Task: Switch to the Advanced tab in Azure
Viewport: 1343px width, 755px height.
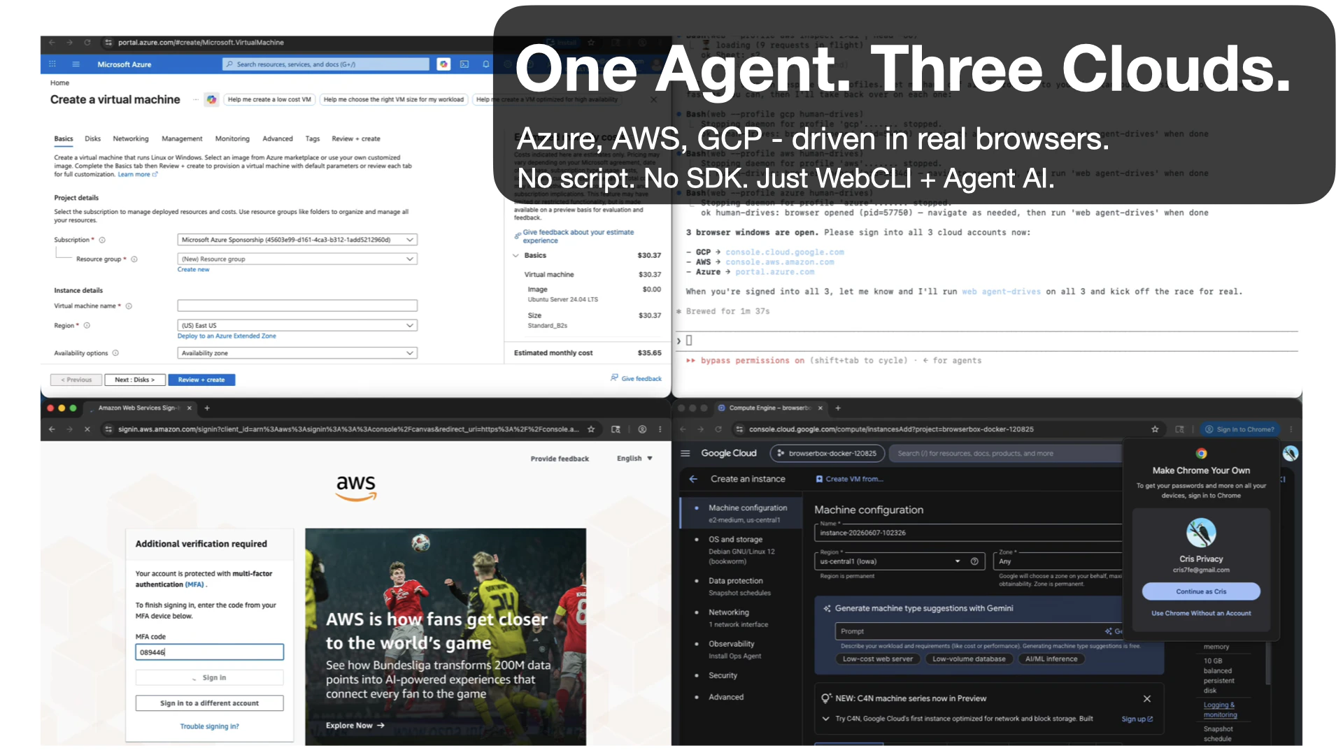Action: [x=278, y=139]
